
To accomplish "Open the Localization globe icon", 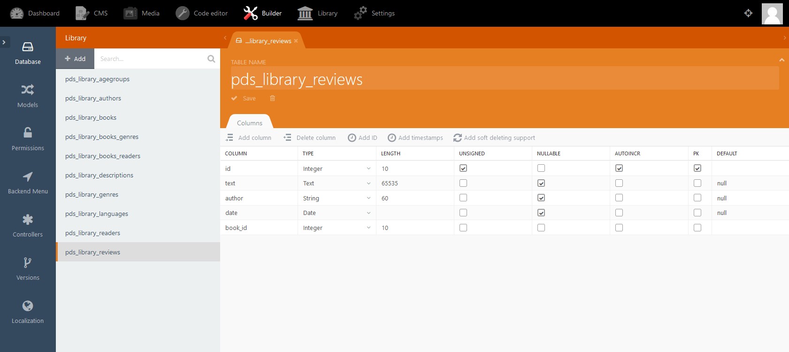I will tap(28, 306).
